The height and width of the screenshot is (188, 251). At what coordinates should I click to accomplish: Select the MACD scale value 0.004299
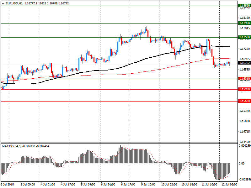(244, 146)
